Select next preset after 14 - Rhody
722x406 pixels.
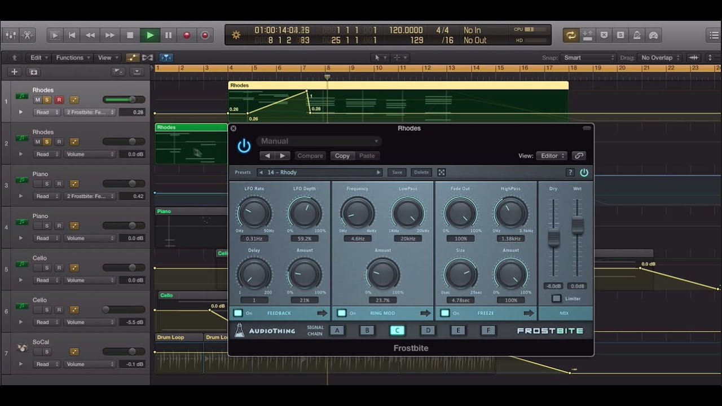coord(379,173)
